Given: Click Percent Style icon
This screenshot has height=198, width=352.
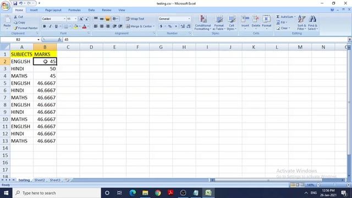Looking at the screenshot, I should (x=170, y=26).
